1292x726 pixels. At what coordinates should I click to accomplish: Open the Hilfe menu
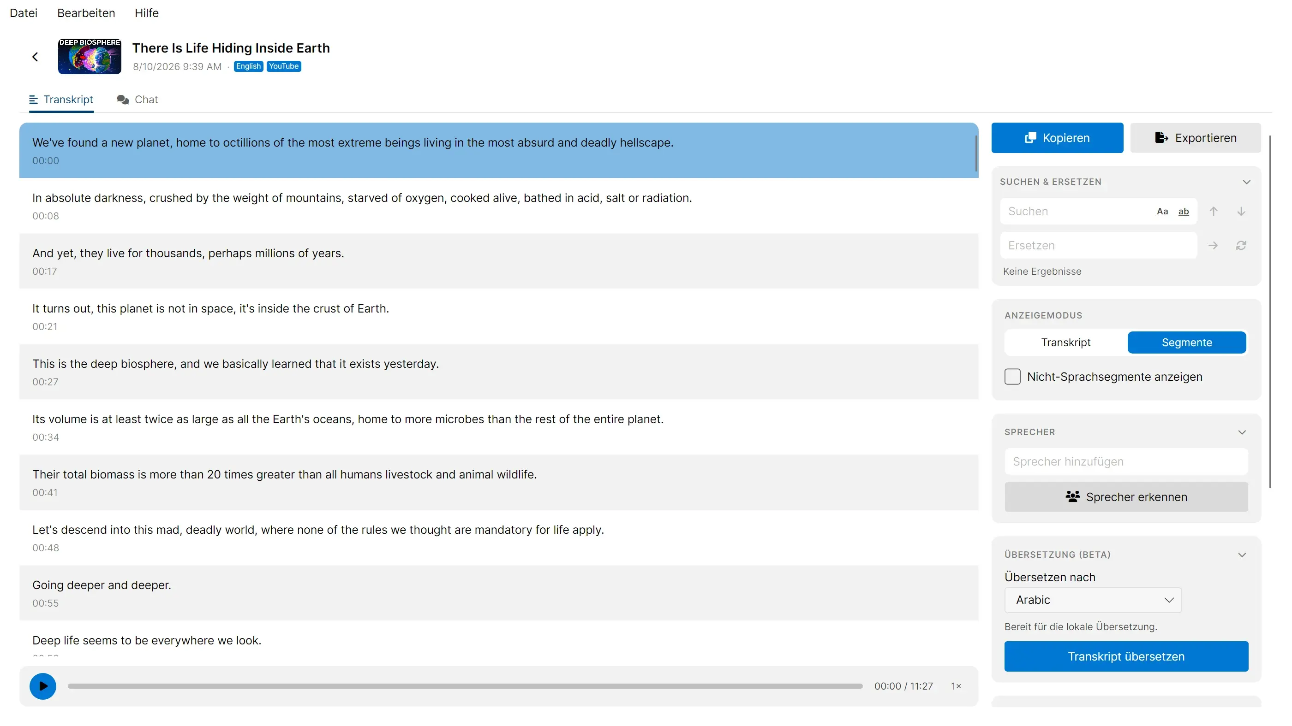pos(146,13)
